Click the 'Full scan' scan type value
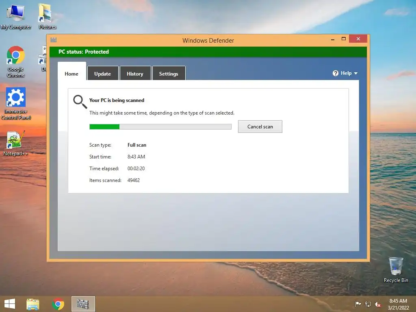416x312 pixels. point(137,145)
